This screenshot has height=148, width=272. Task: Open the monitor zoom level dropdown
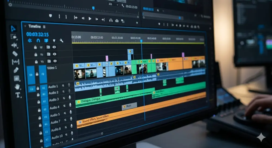click(x=113, y=4)
